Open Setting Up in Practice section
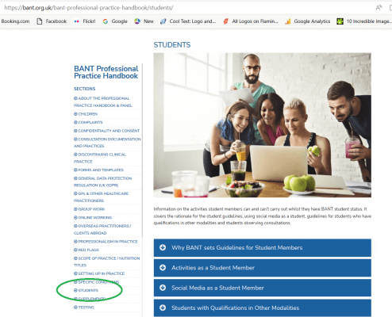 (99, 273)
